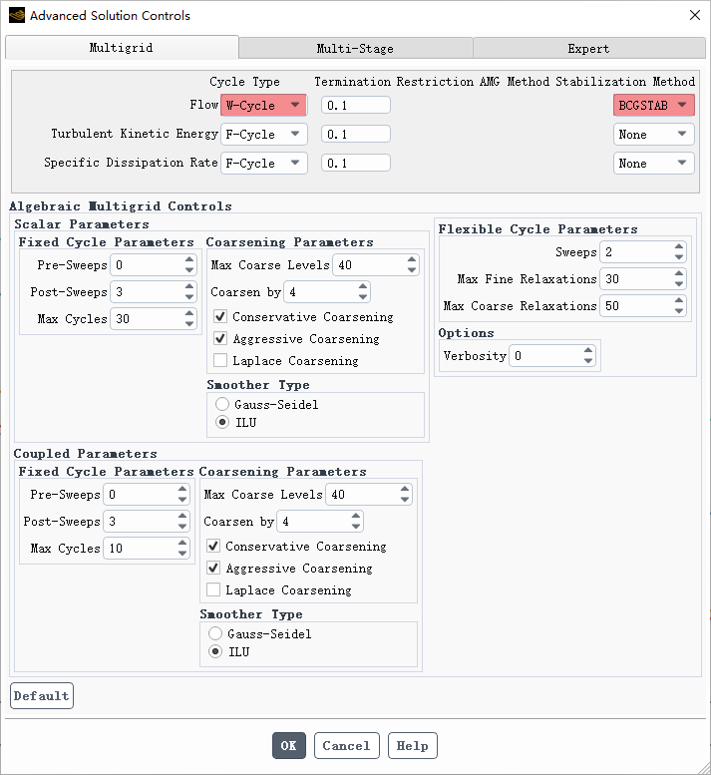Increase Scalar Pre-Sweeps with up arrow
The image size is (711, 775).
pyautogui.click(x=189, y=260)
